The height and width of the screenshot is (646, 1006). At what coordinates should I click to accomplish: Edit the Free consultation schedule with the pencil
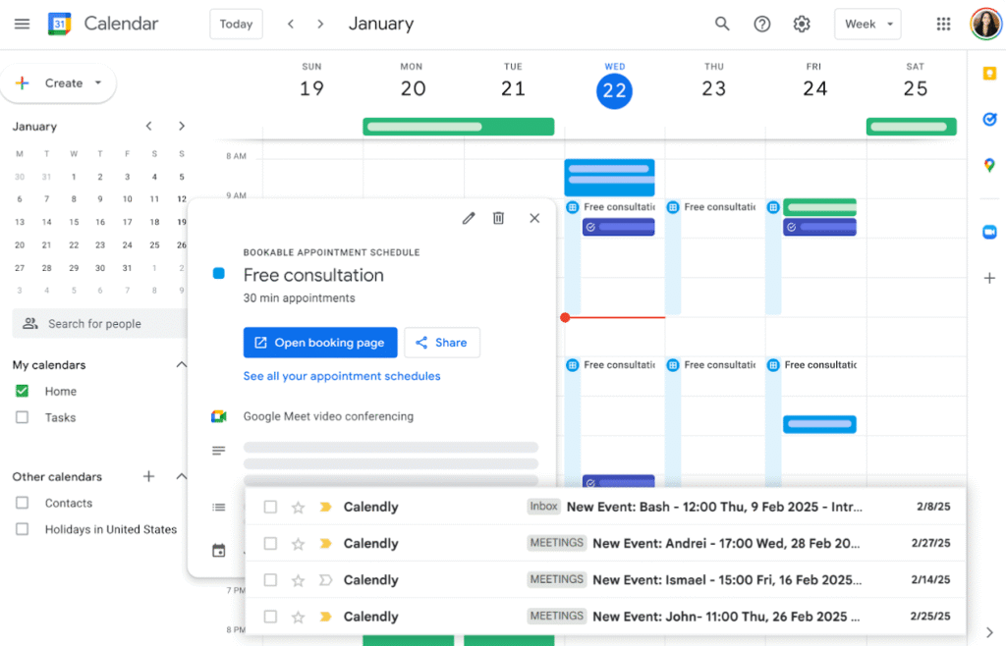pyautogui.click(x=469, y=218)
